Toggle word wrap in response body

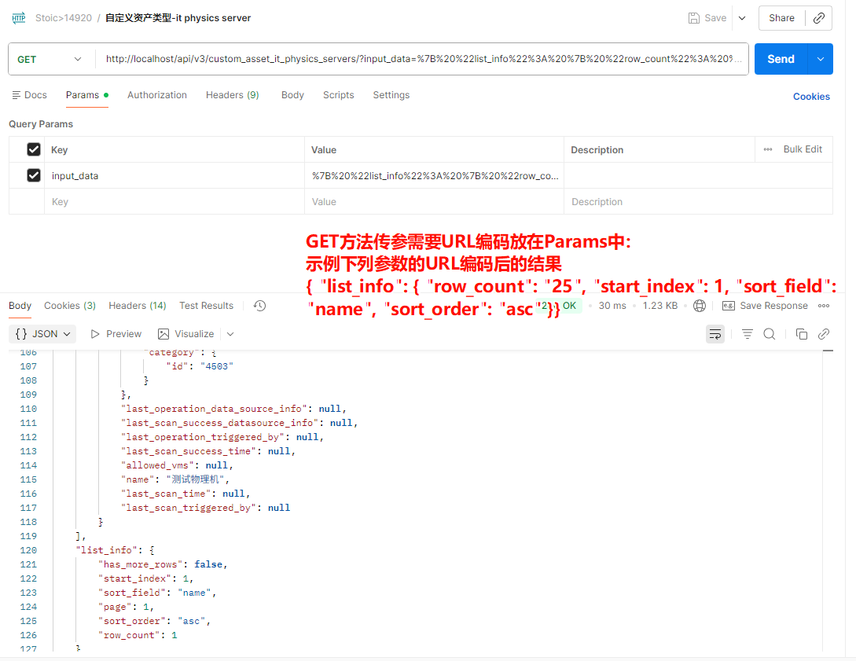coord(715,334)
